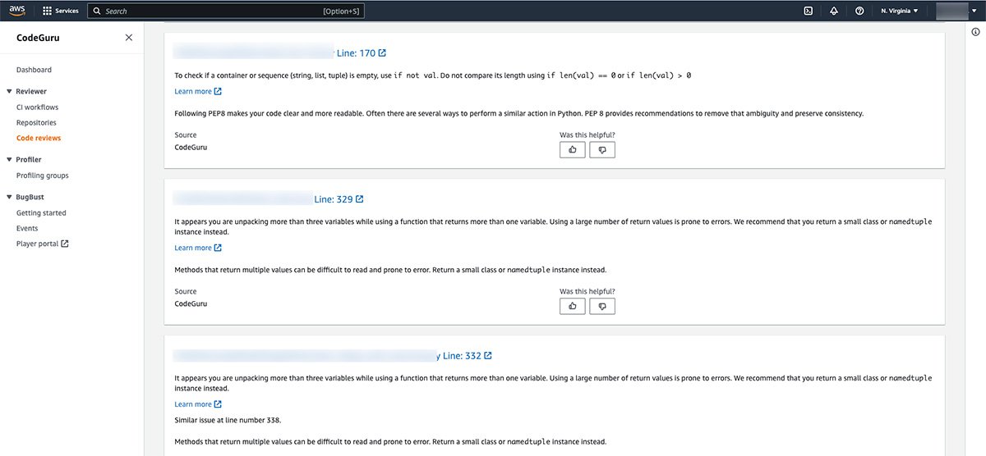Thumbs down the Line 170 recommendation
Screen dimensions: 986x456
click(602, 150)
